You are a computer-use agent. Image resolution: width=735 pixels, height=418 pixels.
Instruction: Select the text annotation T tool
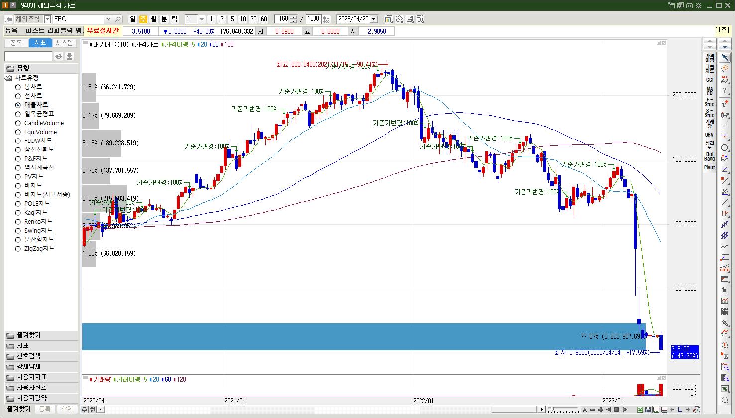[725, 104]
